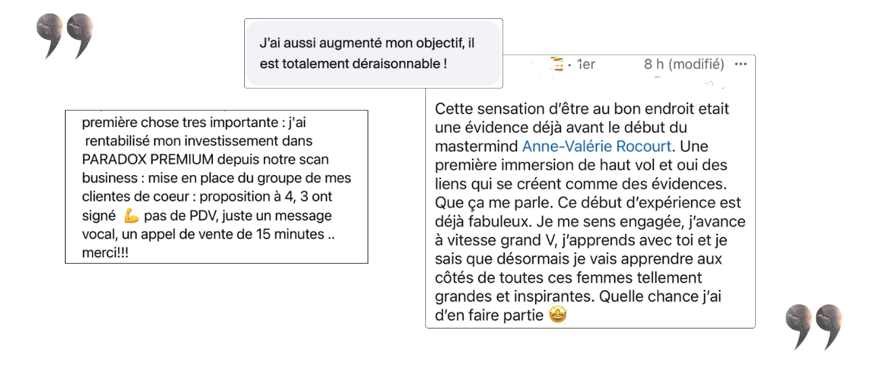Image resolution: width=879 pixels, height=365 pixels.
Task: Select the PARADOX PREMIUM testimonial box
Action: 216,187
